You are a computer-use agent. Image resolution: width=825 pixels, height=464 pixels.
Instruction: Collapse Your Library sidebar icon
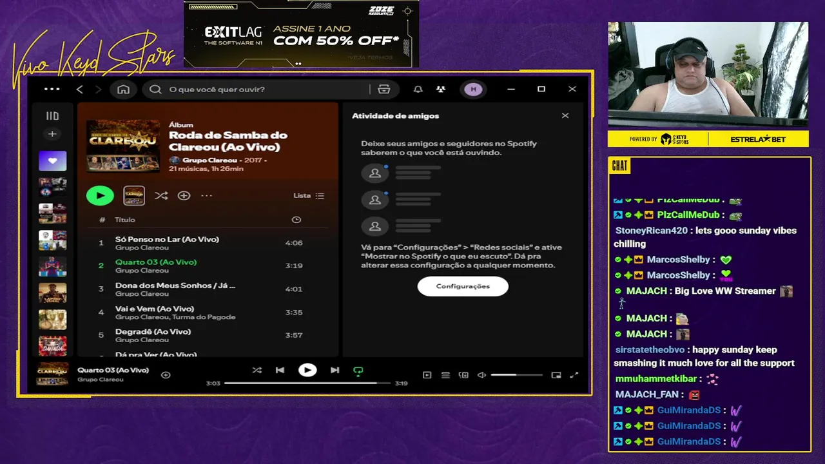click(x=52, y=116)
